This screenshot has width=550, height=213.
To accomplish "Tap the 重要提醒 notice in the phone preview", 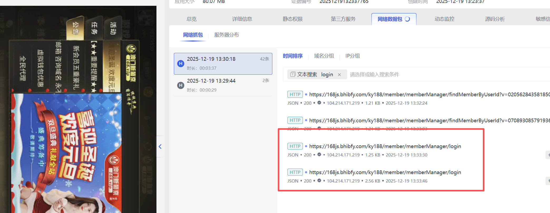I will click(94, 67).
